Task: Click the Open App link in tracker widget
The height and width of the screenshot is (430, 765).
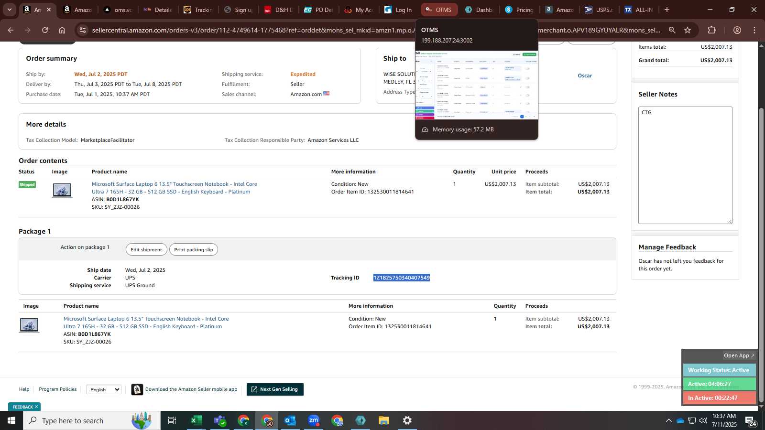Action: click(x=739, y=355)
